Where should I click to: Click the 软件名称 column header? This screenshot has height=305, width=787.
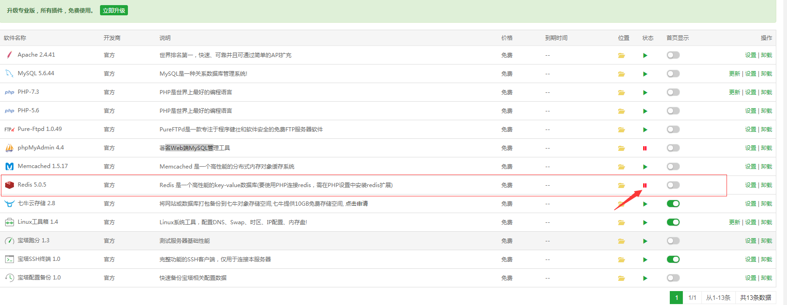pos(15,38)
